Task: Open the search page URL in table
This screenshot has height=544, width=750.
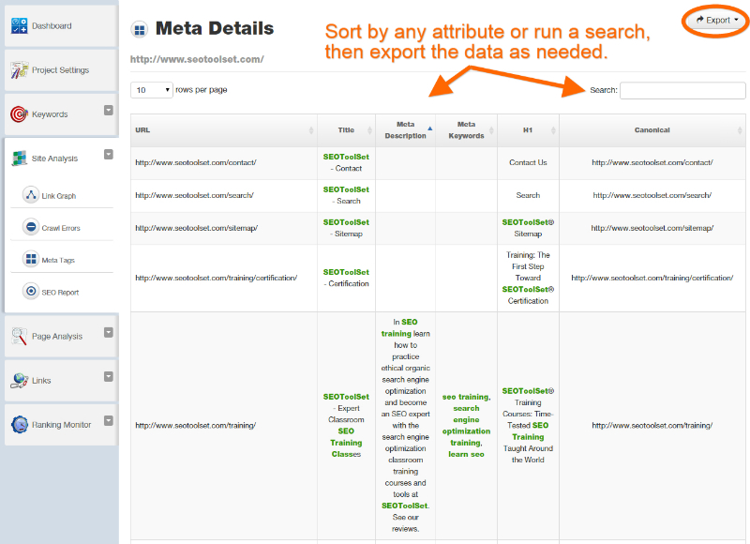Action: coord(194,195)
